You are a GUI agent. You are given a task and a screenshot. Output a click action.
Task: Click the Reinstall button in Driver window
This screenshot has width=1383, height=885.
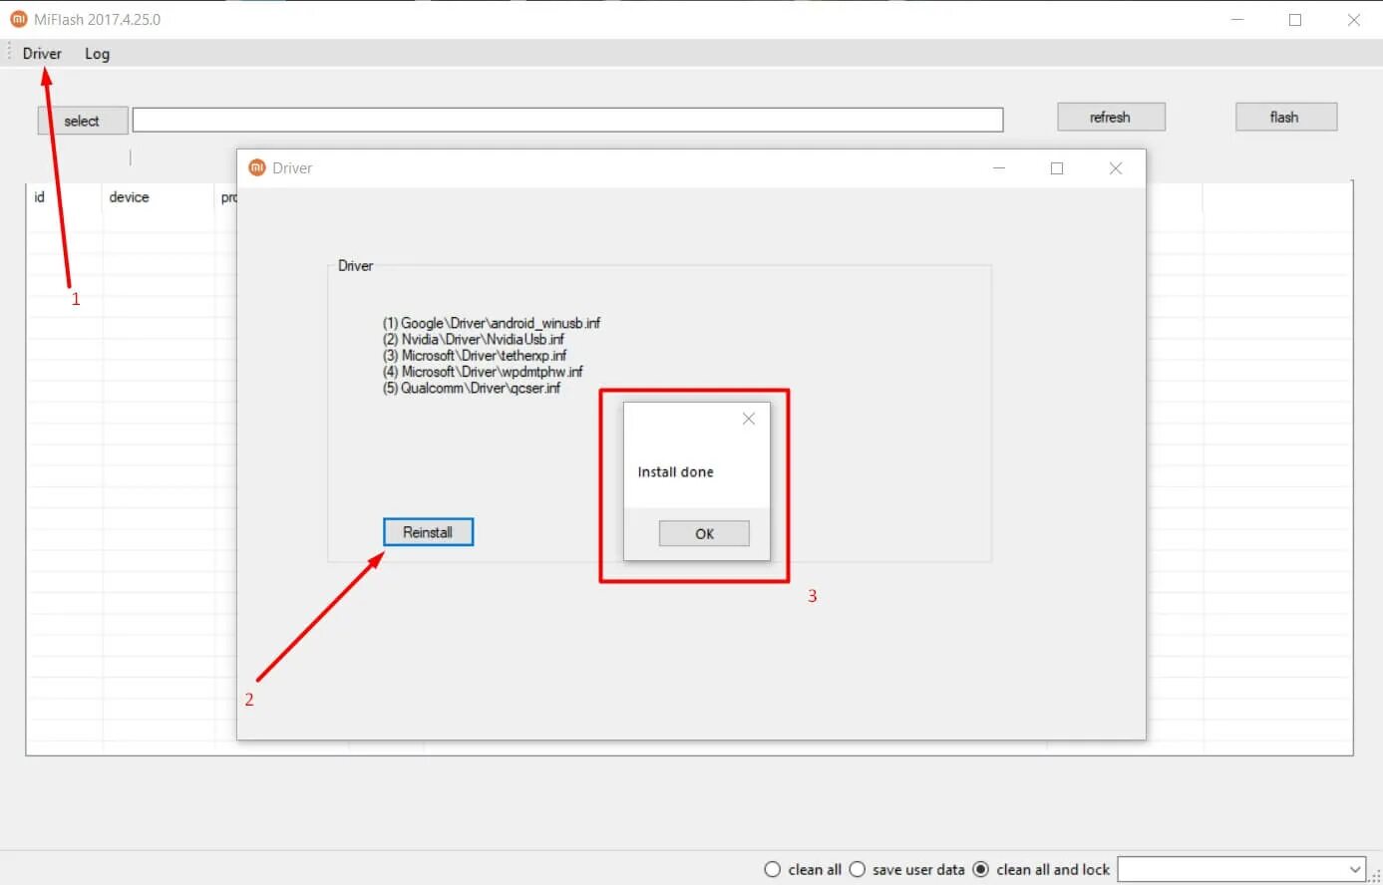coord(428,532)
